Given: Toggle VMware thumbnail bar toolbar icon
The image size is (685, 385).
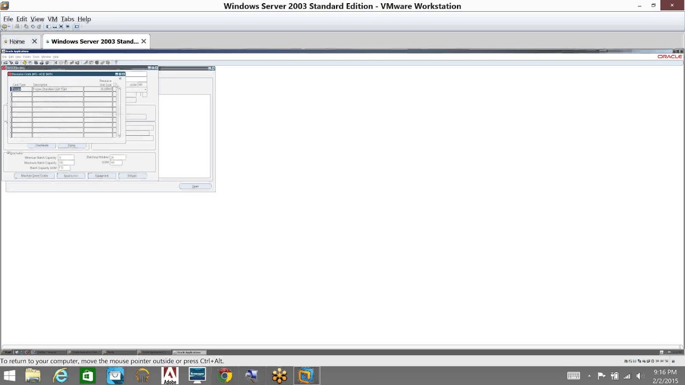Looking at the screenshot, I should [55, 27].
